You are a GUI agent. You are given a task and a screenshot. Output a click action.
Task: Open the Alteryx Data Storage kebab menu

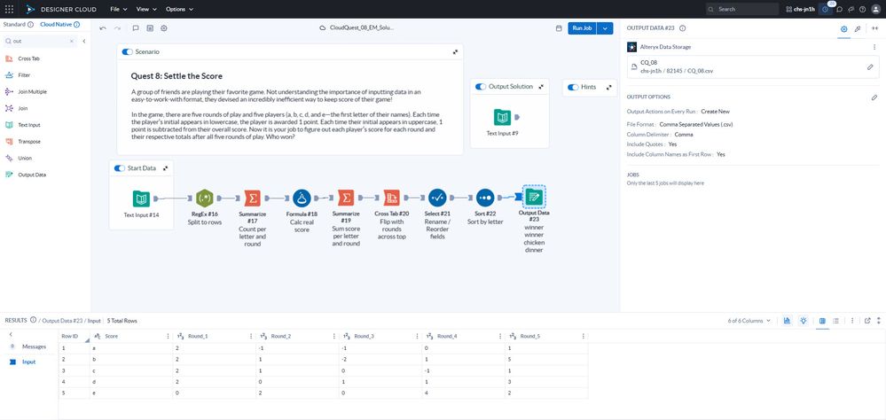click(x=874, y=47)
